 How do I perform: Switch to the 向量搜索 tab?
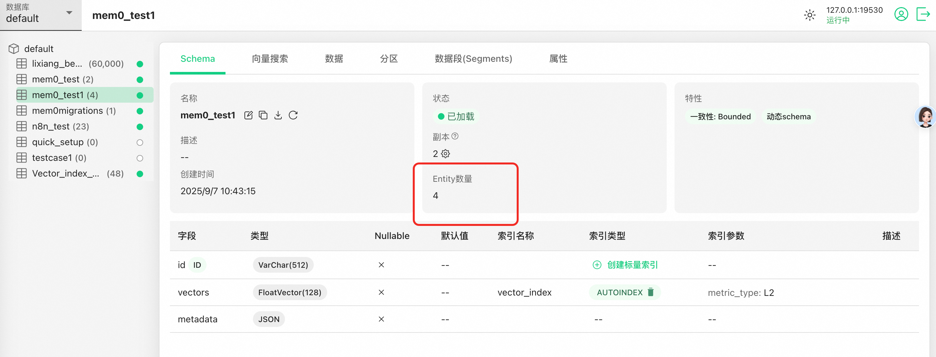(270, 59)
